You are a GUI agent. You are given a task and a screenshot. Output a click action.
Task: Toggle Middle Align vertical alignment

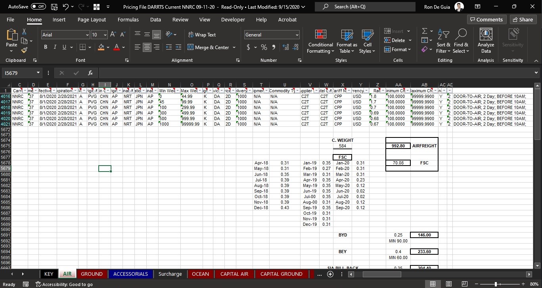147,35
